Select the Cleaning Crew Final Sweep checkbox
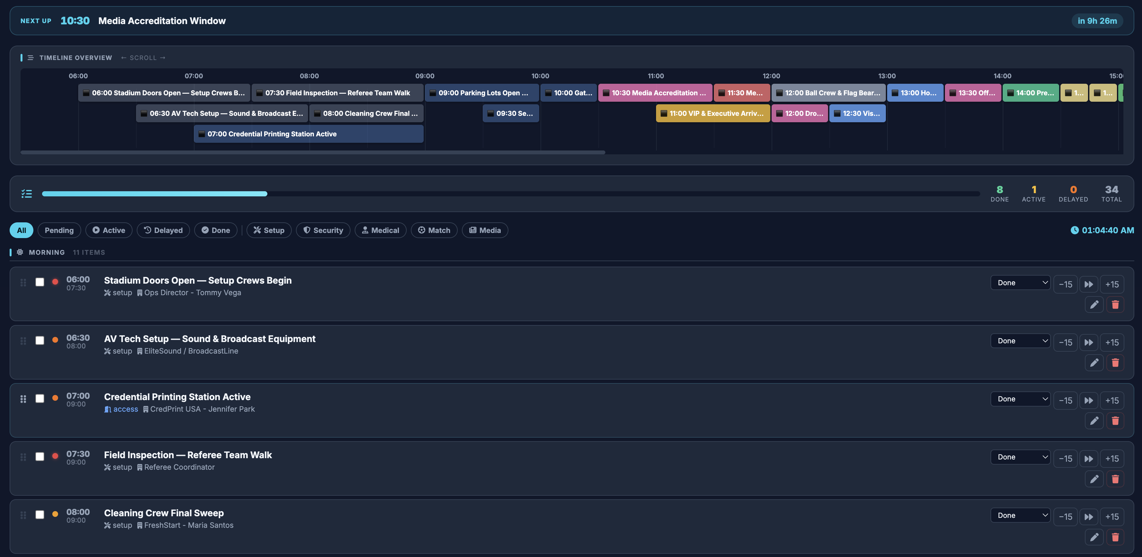1142x557 pixels. (x=40, y=514)
